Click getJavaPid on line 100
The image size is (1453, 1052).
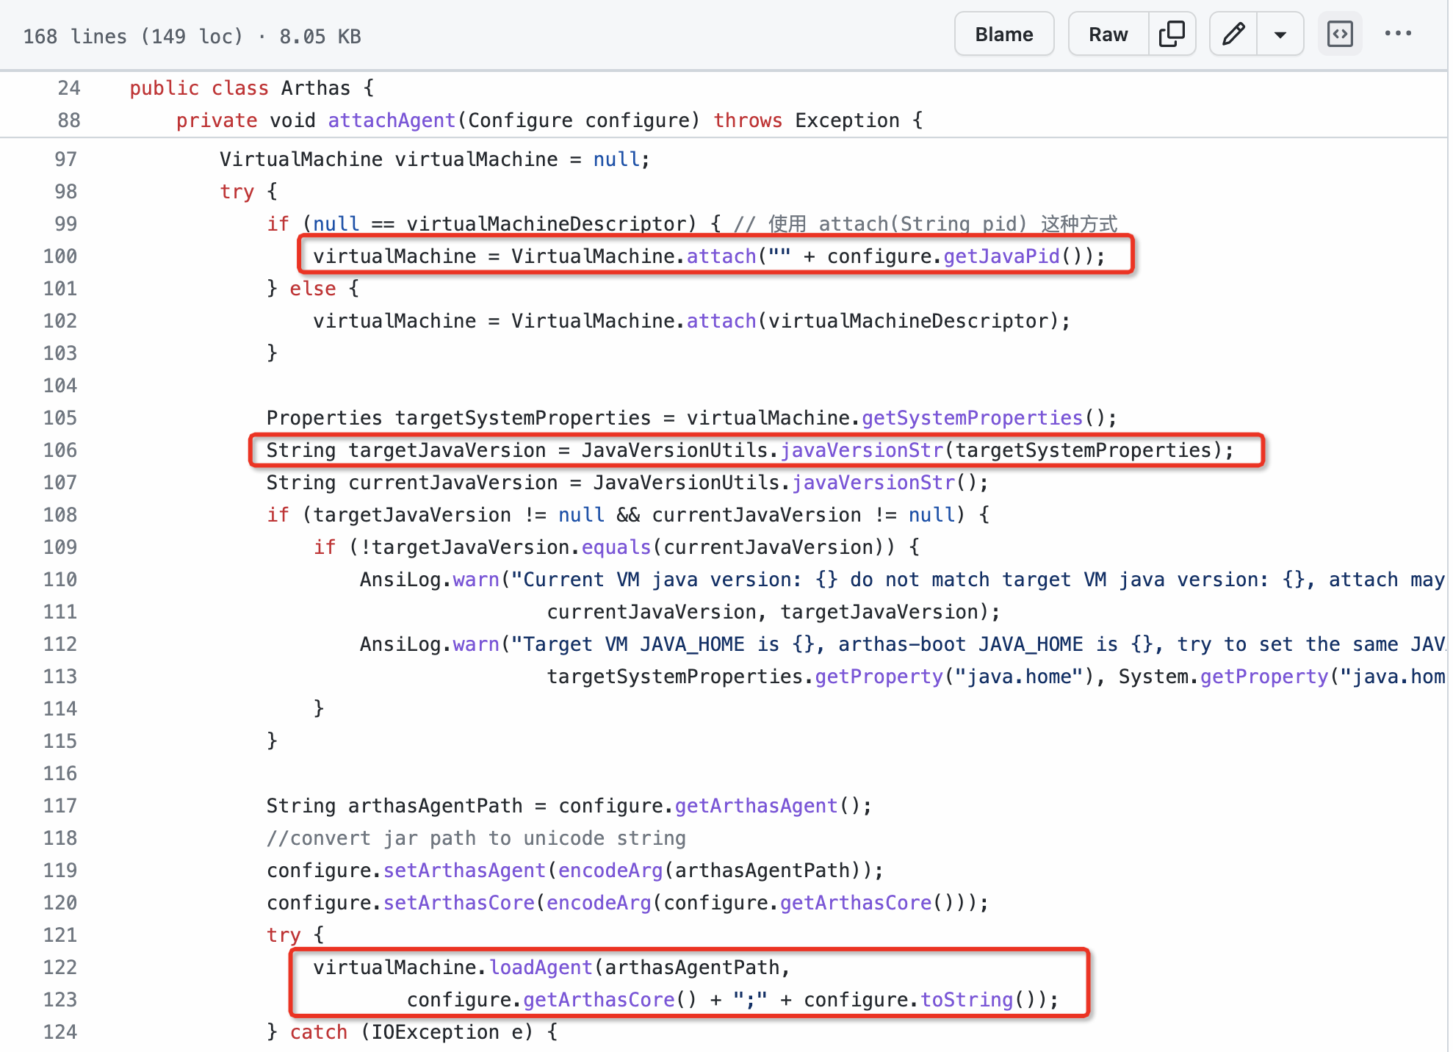(x=1001, y=256)
